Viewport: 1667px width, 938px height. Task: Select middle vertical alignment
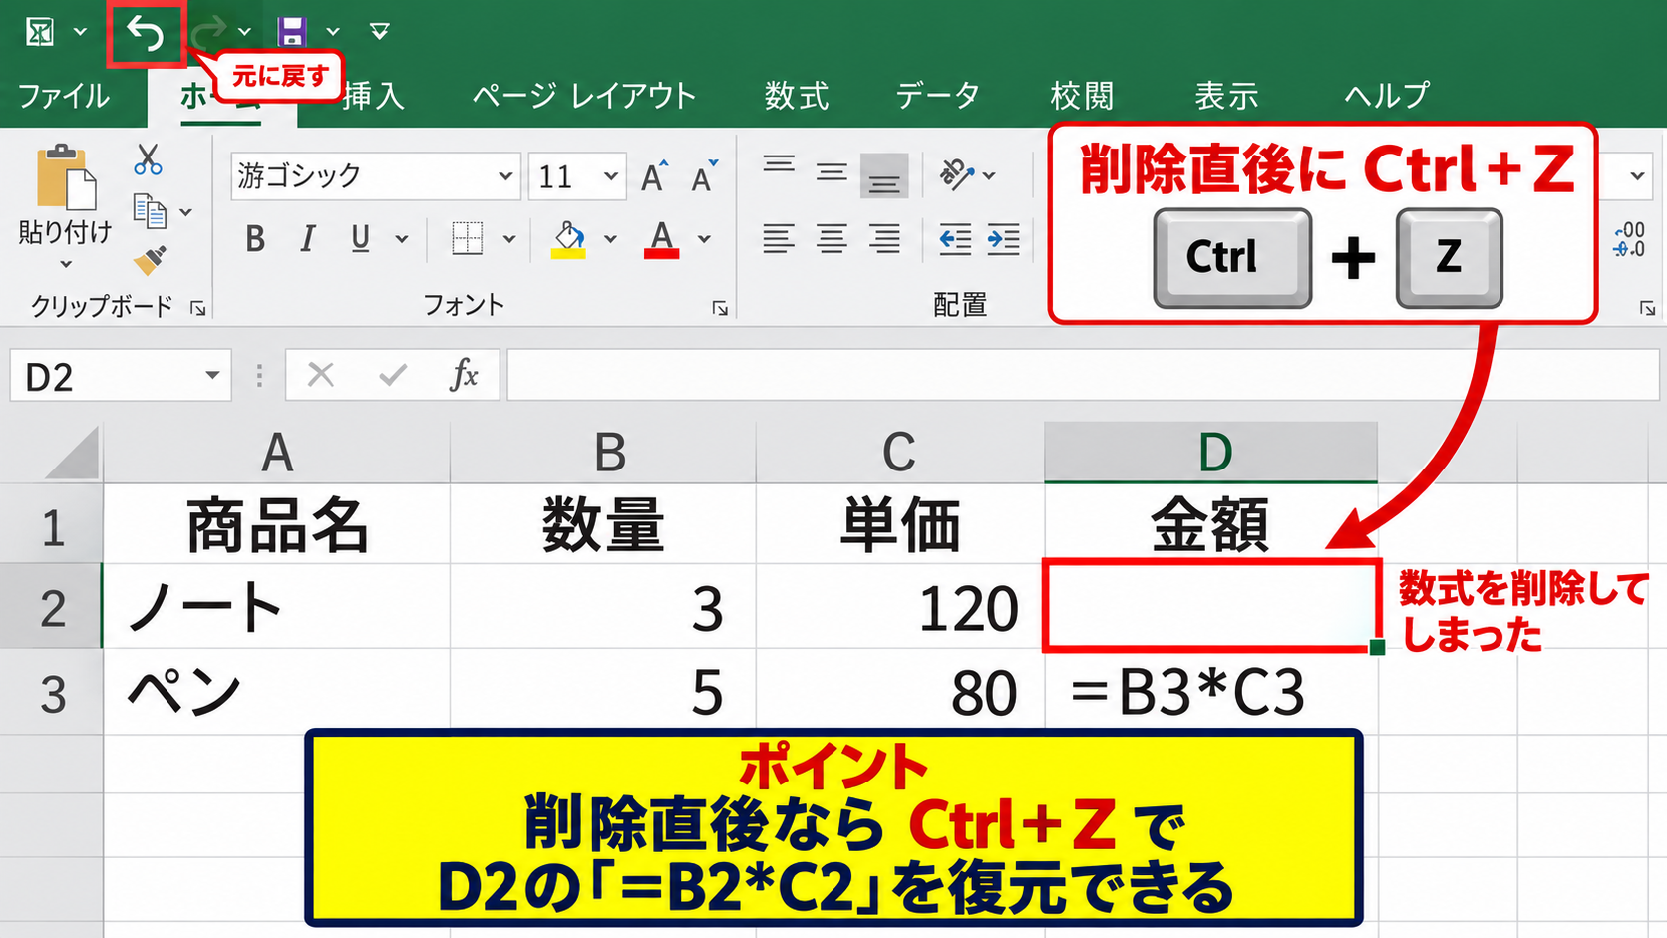coord(832,173)
